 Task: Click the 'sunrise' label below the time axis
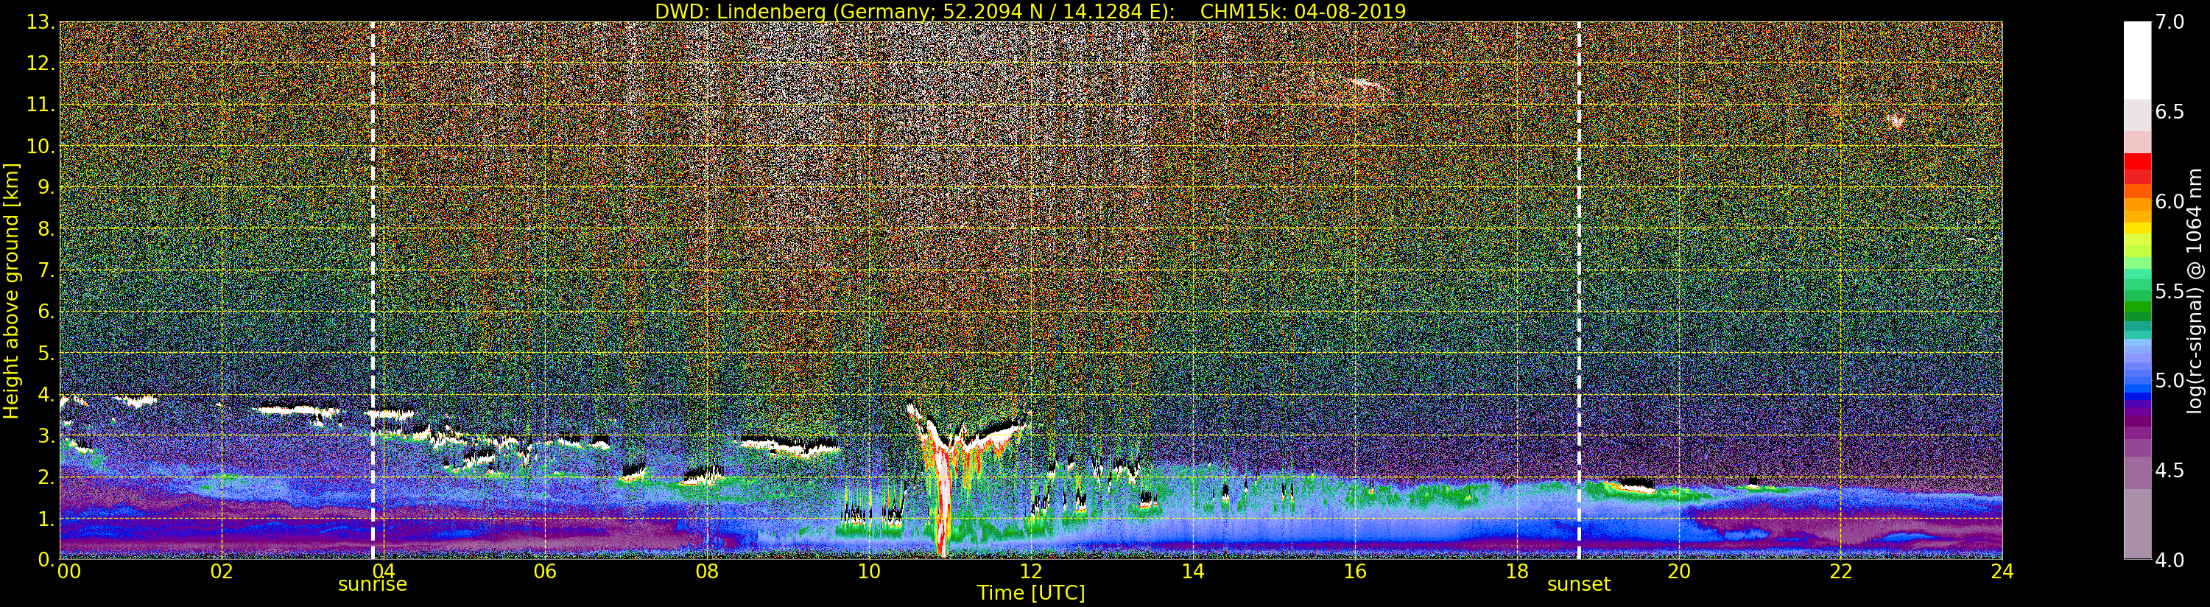point(373,585)
